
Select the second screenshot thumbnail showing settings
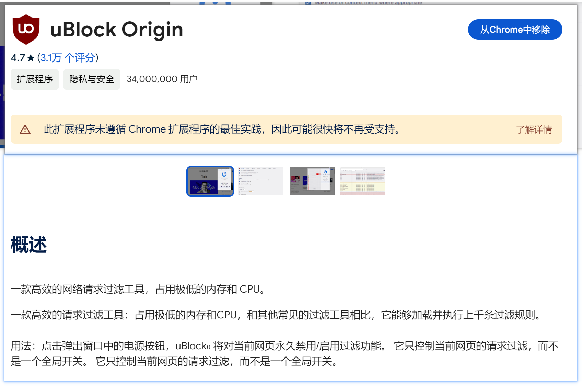261,181
